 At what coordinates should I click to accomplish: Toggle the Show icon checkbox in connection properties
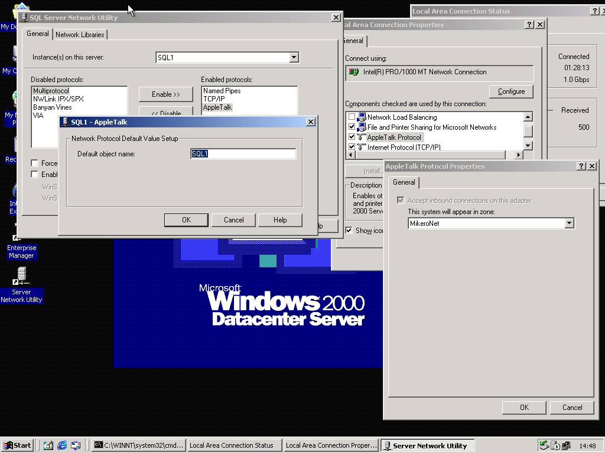click(x=349, y=231)
